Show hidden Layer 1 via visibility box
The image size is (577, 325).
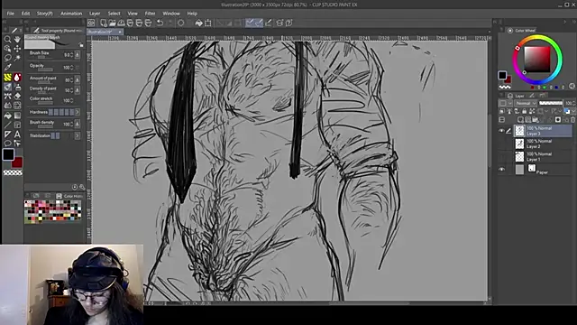pos(501,156)
